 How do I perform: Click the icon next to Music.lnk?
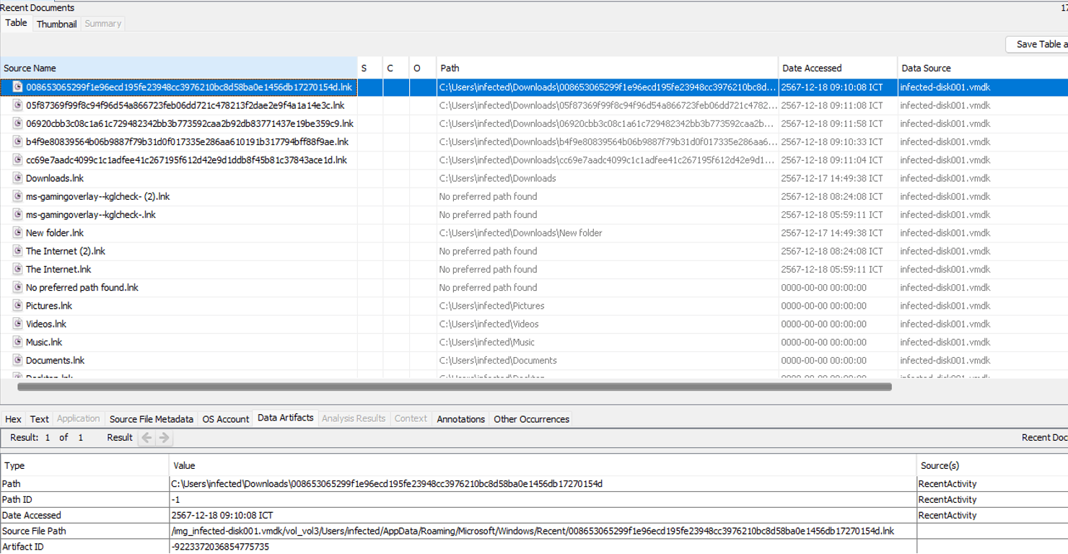(18, 342)
